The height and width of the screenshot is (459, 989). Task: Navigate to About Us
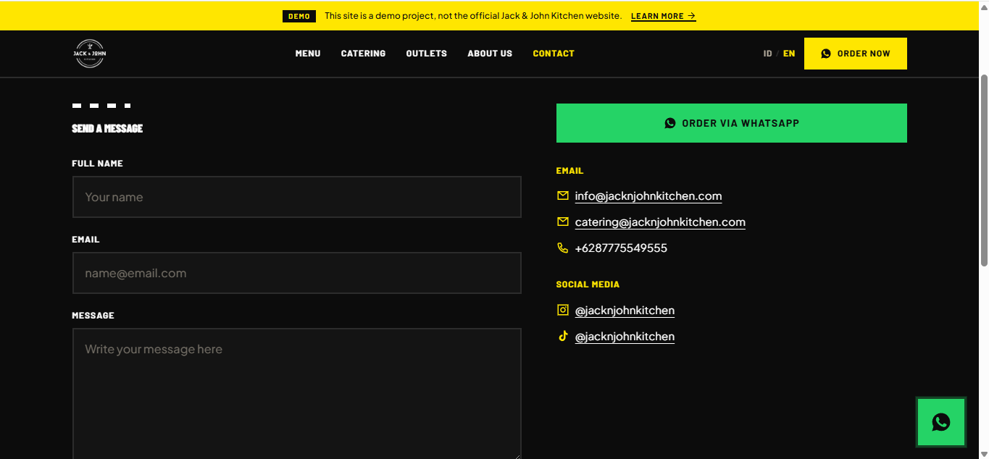tap(490, 54)
